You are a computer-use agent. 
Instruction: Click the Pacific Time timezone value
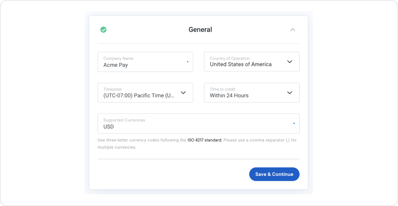(139, 95)
